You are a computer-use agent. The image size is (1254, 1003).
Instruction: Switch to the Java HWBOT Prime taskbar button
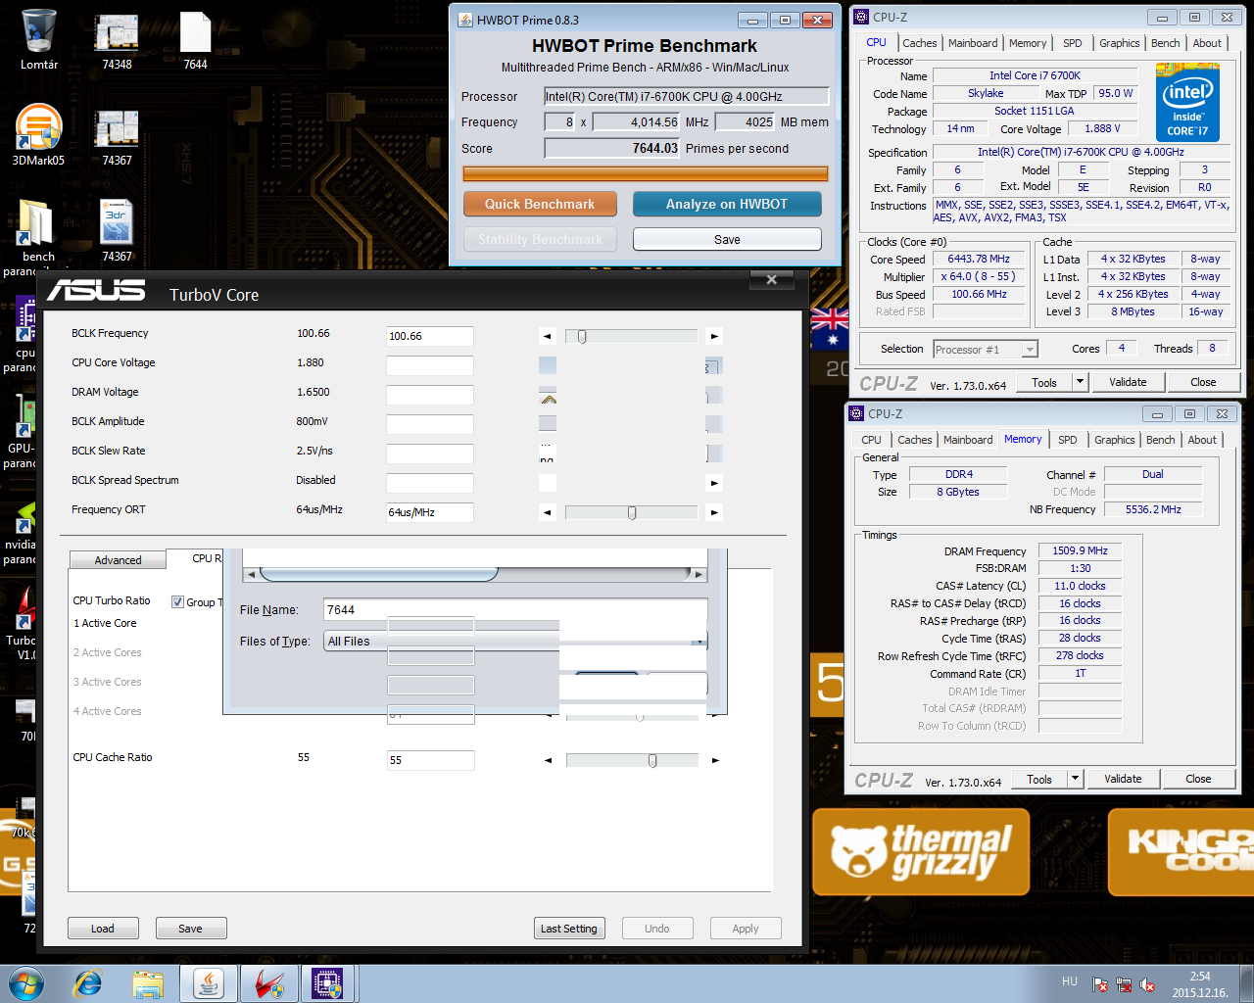208,983
